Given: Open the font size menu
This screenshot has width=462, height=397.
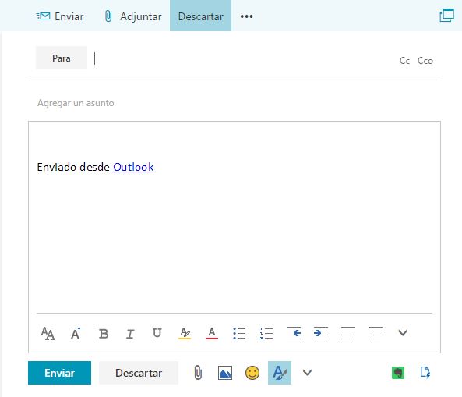Looking at the screenshot, I should click(76, 334).
